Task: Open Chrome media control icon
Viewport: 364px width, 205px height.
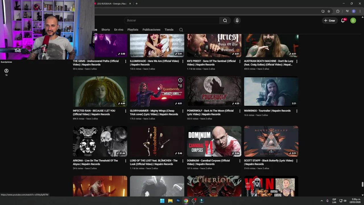Action: 347,11
